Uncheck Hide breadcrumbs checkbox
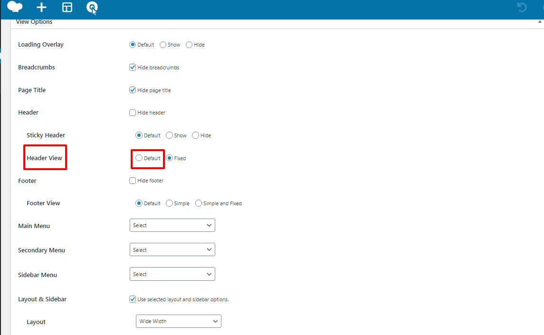 tap(133, 67)
